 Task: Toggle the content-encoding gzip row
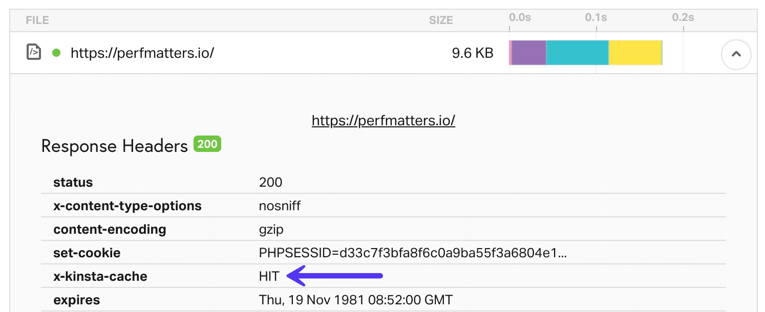271,229
